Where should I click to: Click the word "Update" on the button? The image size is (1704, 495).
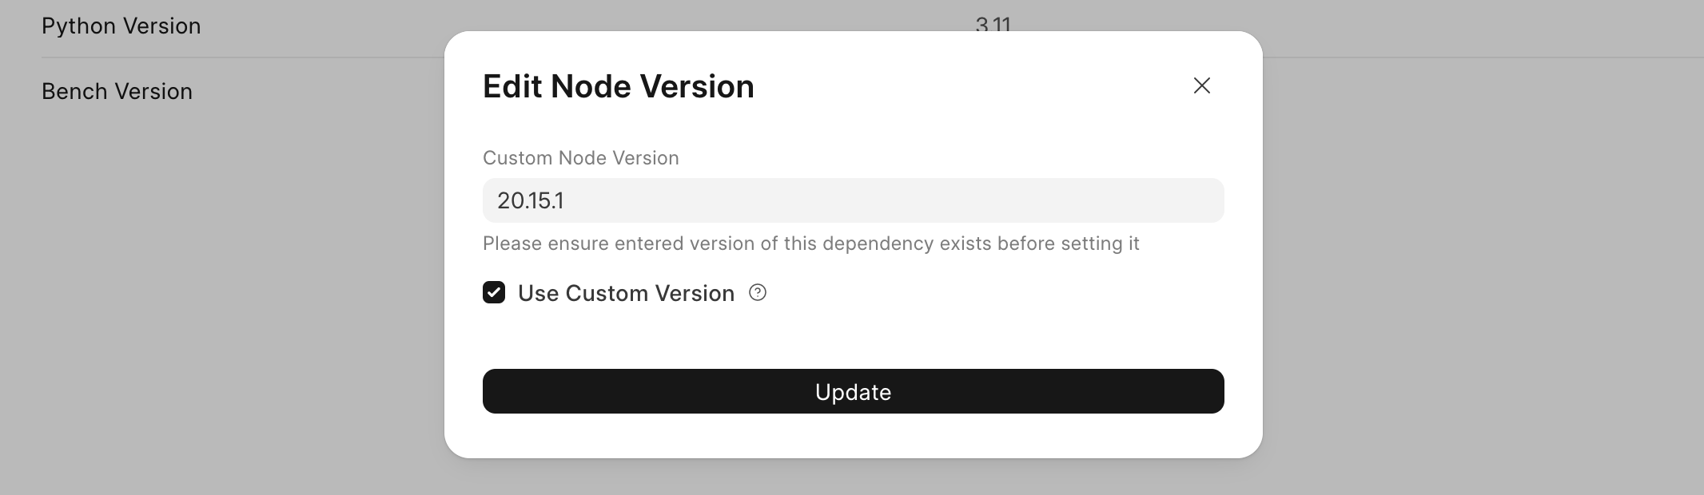tap(853, 392)
